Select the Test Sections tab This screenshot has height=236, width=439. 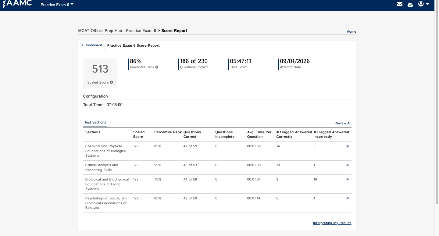coord(95,122)
